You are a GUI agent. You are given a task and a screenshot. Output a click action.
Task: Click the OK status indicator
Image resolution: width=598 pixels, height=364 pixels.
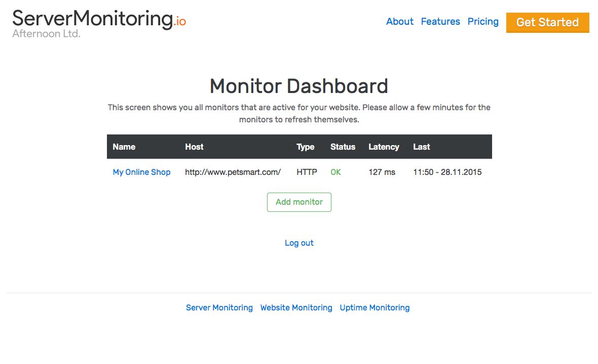[x=335, y=172]
